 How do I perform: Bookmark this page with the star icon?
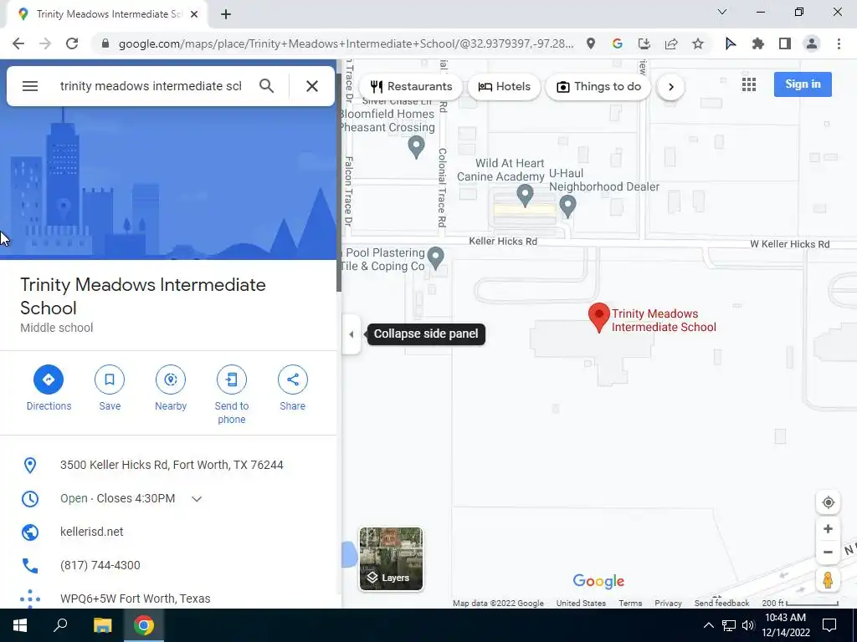[698, 43]
